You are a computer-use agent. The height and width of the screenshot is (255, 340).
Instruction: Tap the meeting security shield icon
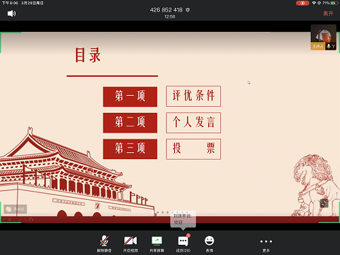coord(188,10)
